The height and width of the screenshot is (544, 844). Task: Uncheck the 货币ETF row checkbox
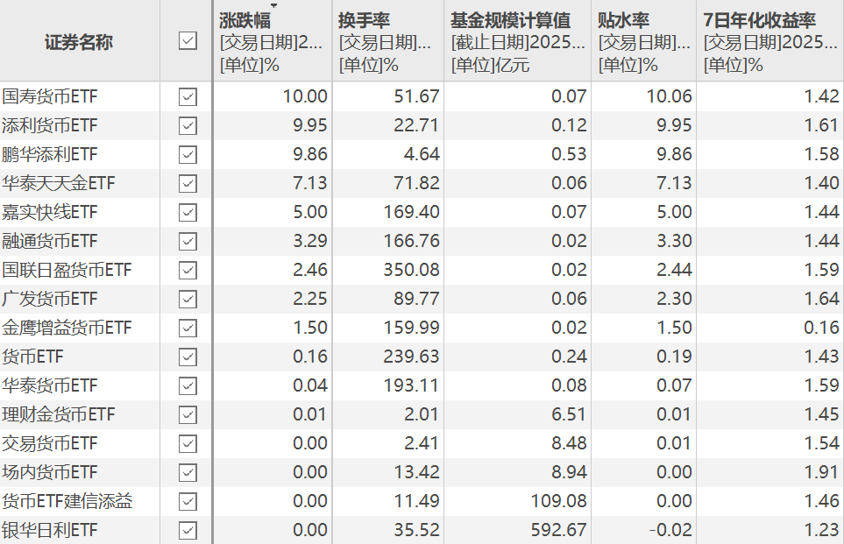tap(188, 357)
